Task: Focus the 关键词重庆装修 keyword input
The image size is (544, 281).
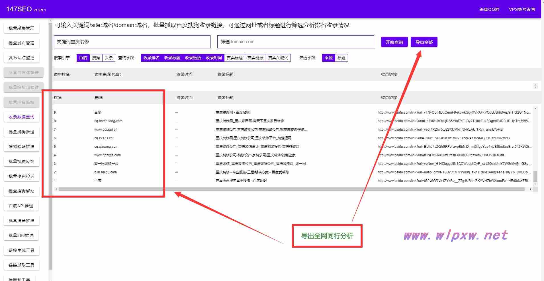Action: 132,42
